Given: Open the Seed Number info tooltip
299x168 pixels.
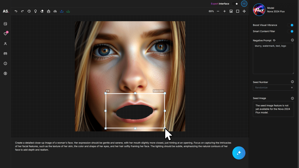Looking at the screenshot, I should pos(293,82).
